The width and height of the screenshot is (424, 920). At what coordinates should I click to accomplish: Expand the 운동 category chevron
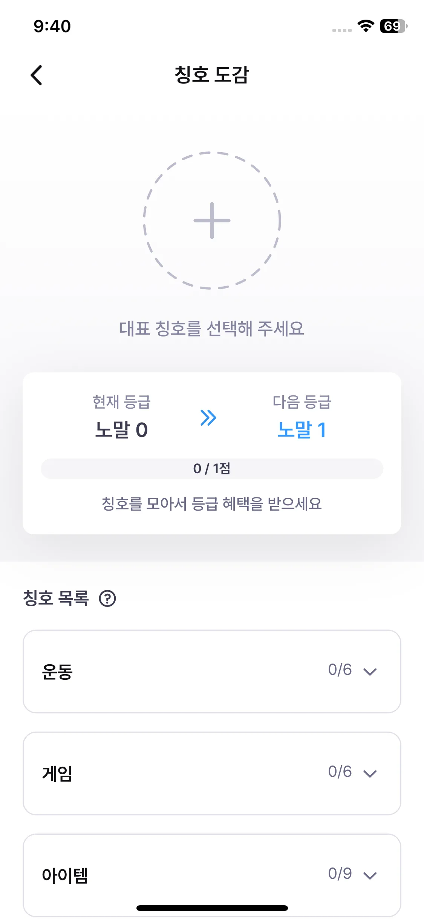[370, 671]
